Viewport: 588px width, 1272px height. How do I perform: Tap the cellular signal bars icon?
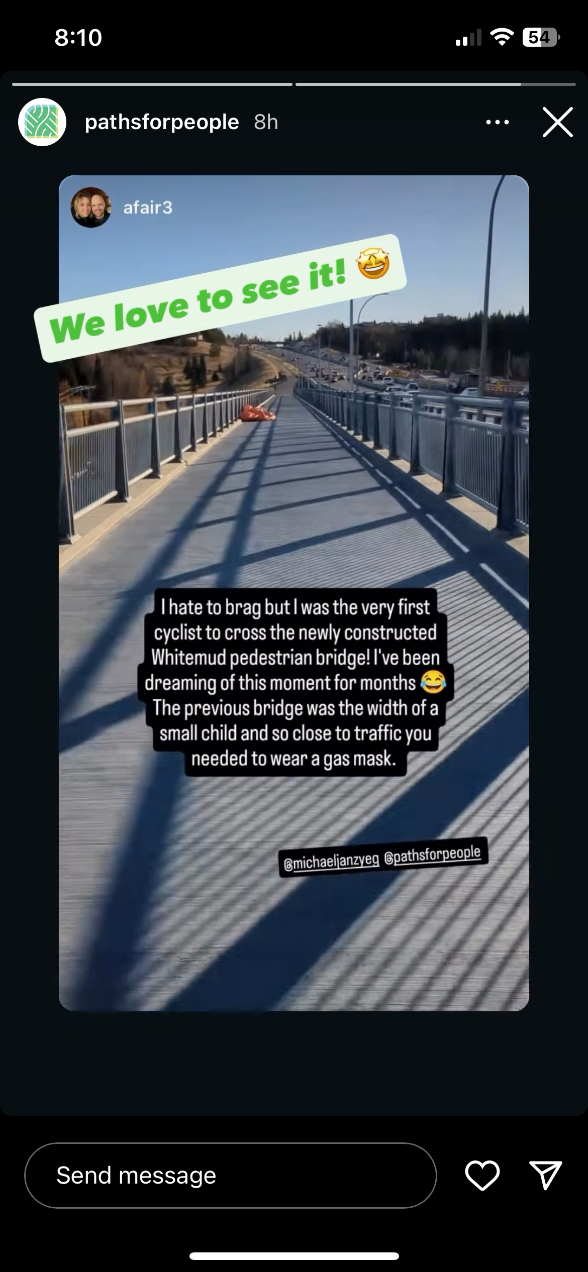(468, 38)
